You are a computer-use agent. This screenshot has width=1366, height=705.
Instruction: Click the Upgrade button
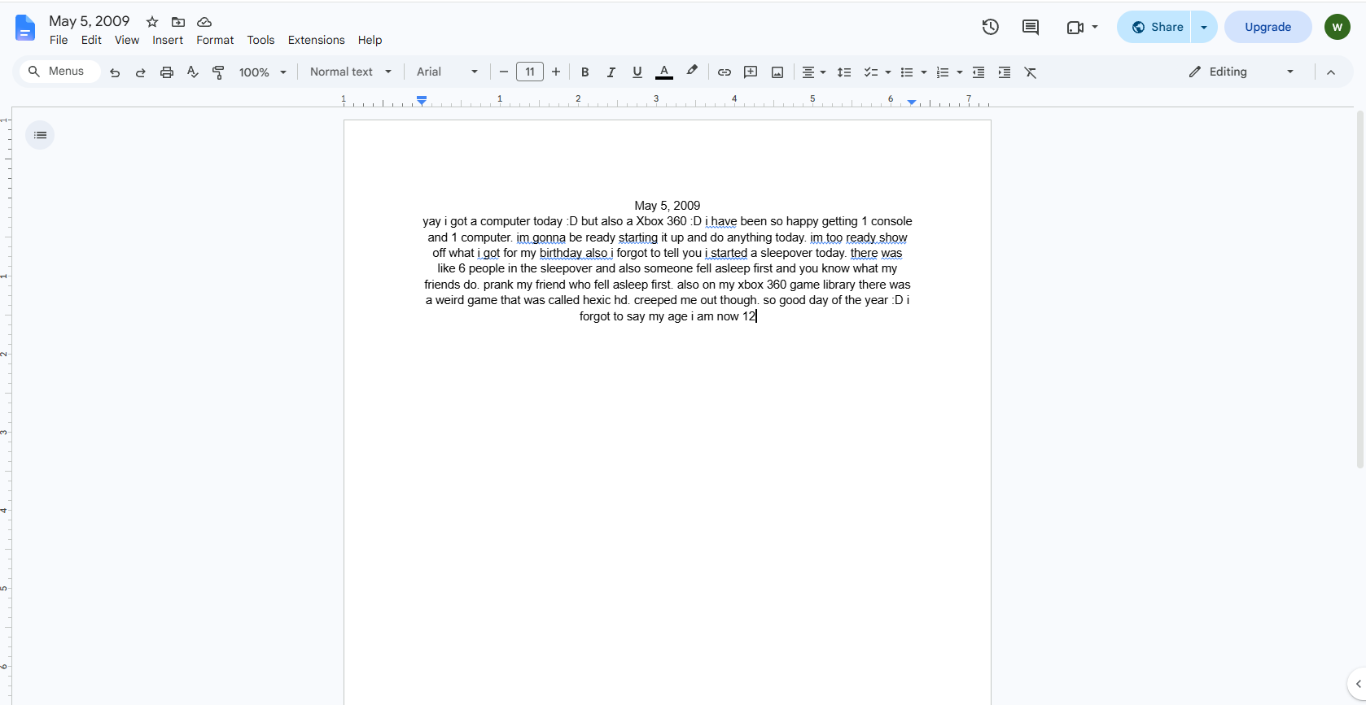tap(1267, 27)
